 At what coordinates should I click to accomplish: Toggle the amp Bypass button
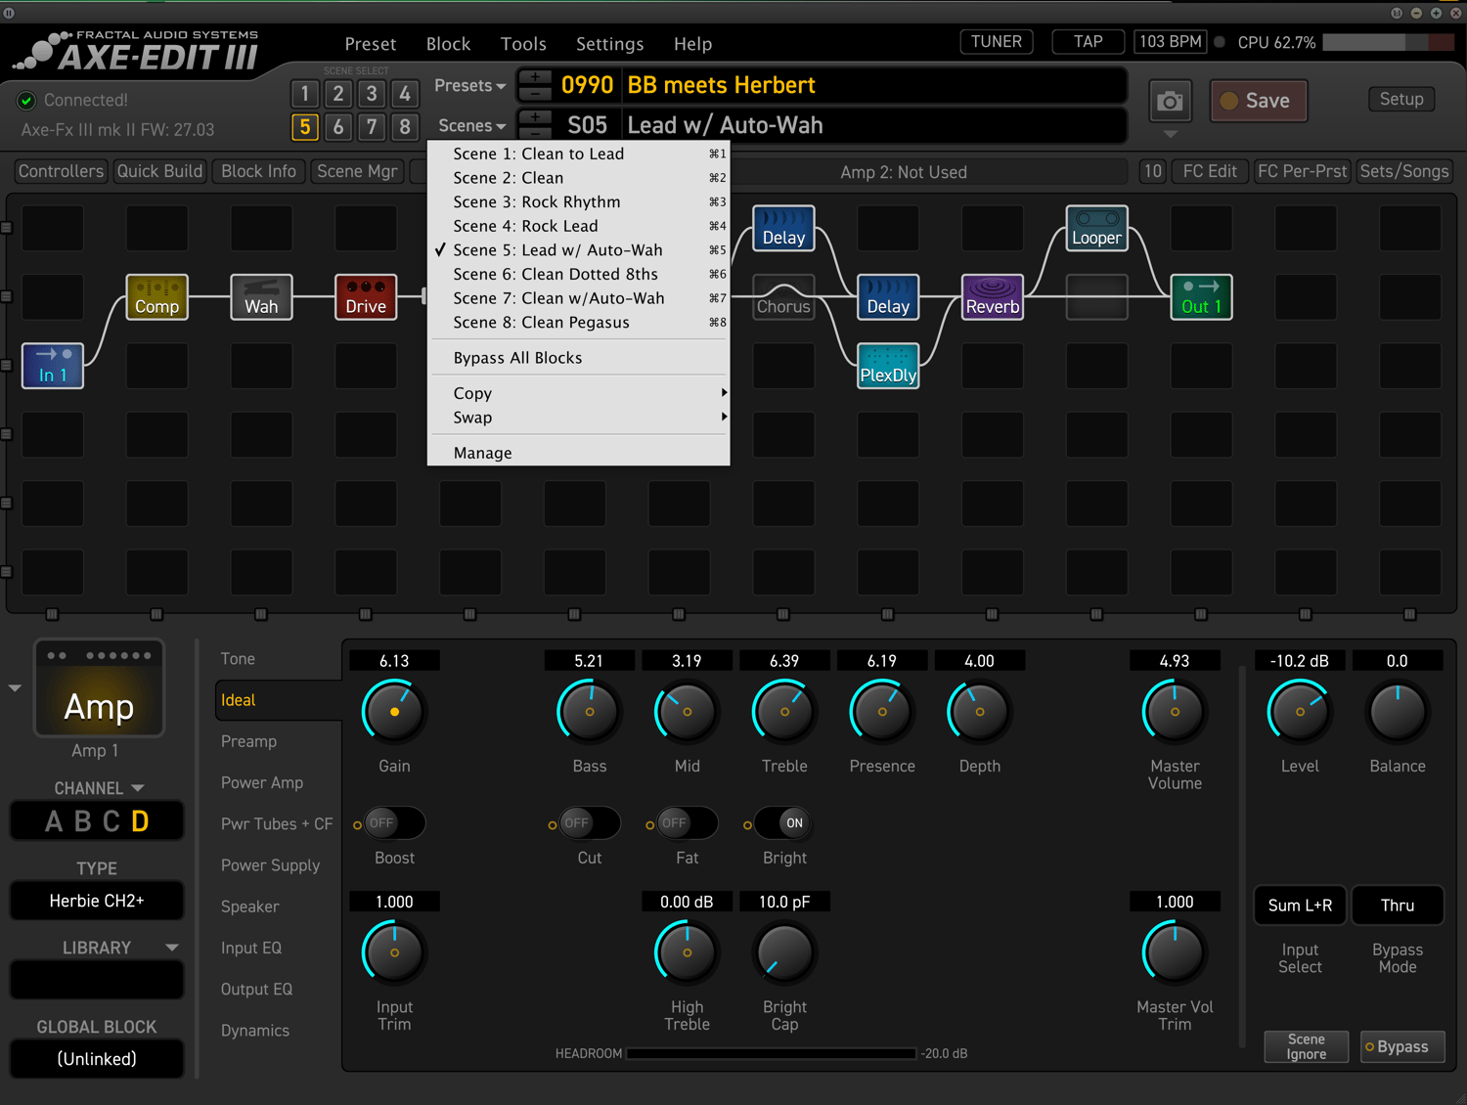1402,1046
